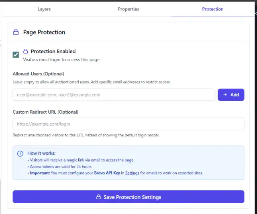This screenshot has width=257, height=214.
Task: Click the lock icon beside Page Protection
Action: point(16,32)
